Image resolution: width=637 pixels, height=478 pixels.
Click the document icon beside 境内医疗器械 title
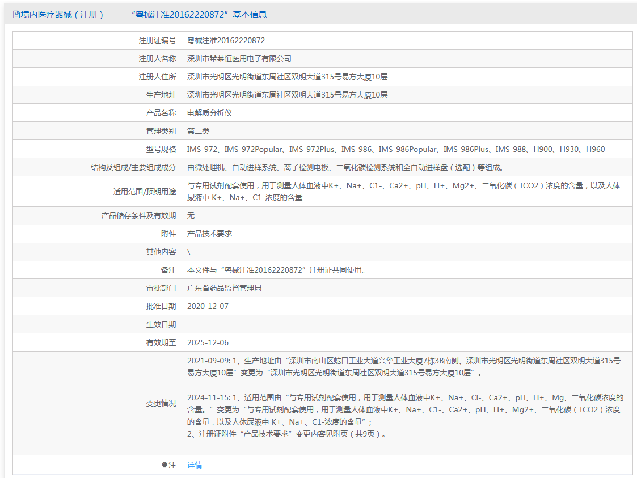pos(16,15)
